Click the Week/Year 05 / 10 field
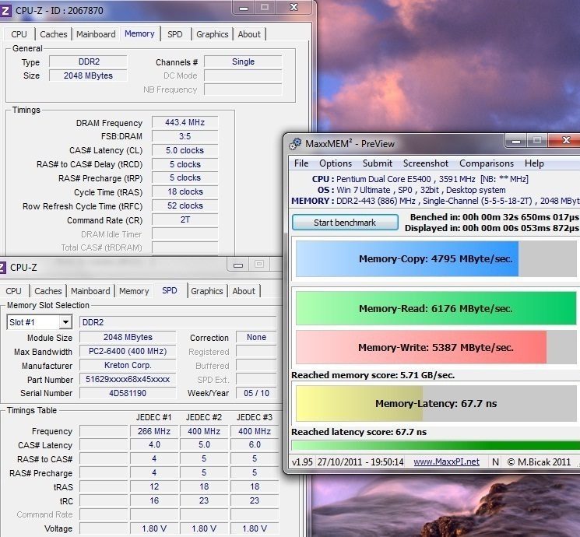580x537 pixels. pos(256,393)
